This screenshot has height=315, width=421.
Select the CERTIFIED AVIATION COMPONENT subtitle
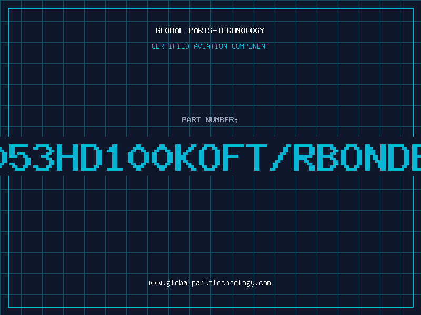pos(210,46)
